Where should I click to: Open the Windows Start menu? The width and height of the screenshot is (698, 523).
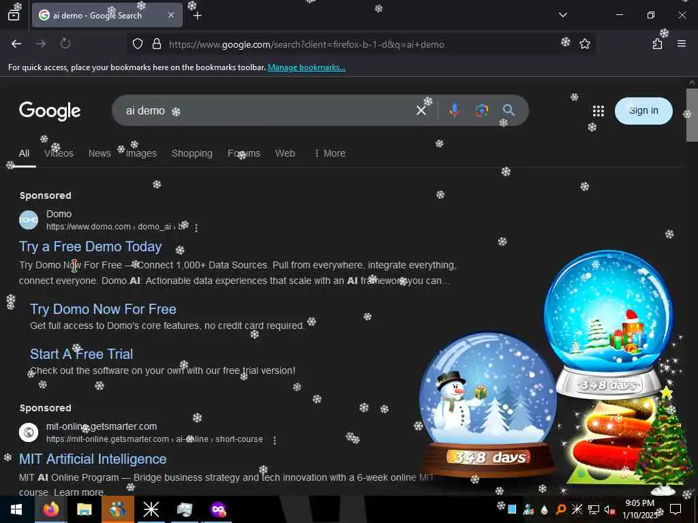click(16, 509)
